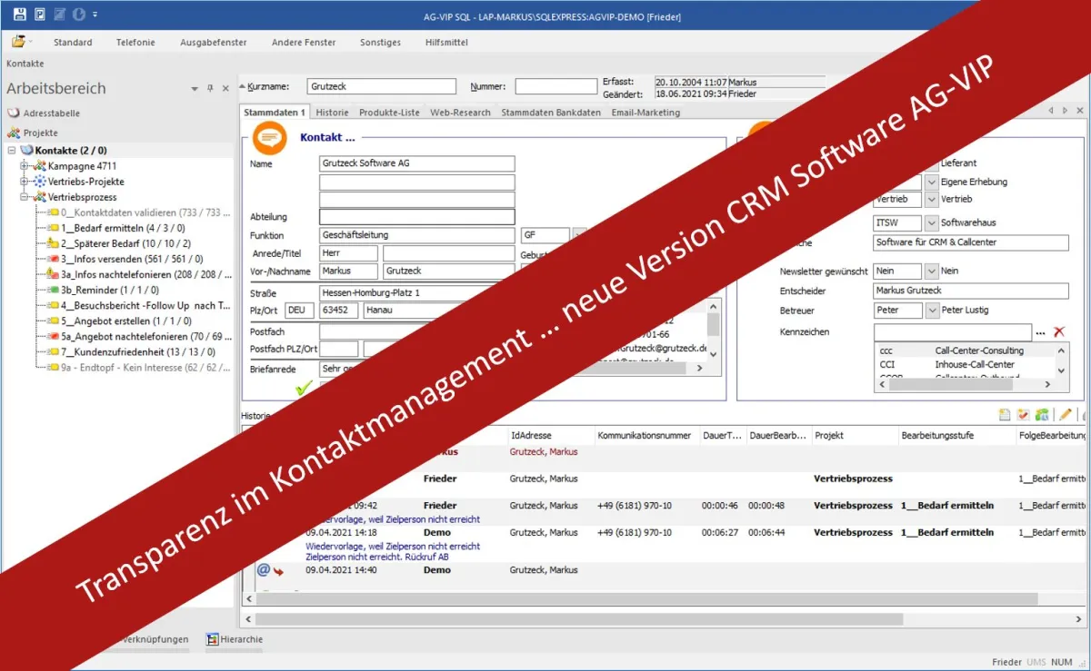Screen dimensions: 1091x671
Task: Click the orange Kontakt speech bubble icon
Action: pos(269,137)
